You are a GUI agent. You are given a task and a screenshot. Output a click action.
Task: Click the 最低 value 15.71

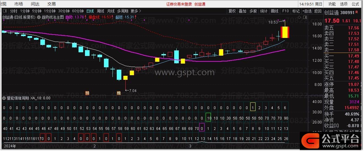click(x=353, y=96)
